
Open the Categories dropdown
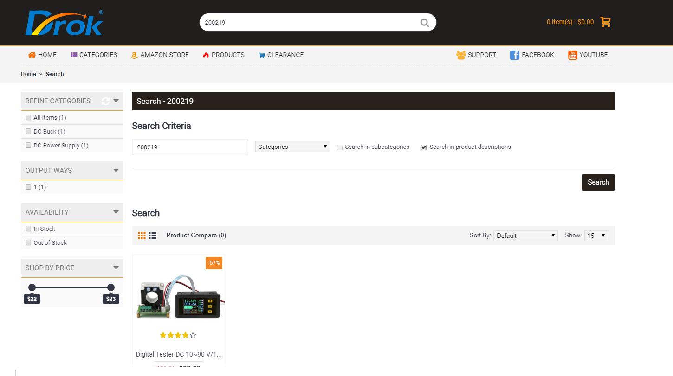[x=292, y=147]
